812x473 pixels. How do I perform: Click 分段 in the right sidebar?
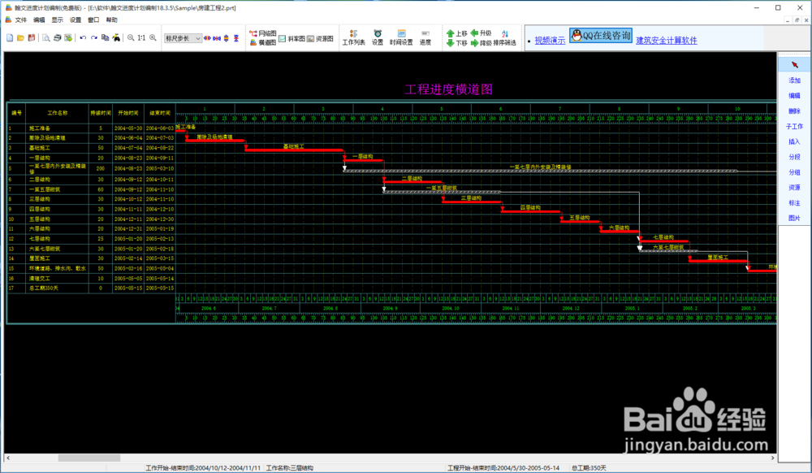tap(794, 157)
